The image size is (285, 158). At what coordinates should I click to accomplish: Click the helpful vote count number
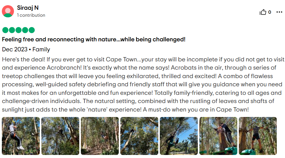coord(270,12)
